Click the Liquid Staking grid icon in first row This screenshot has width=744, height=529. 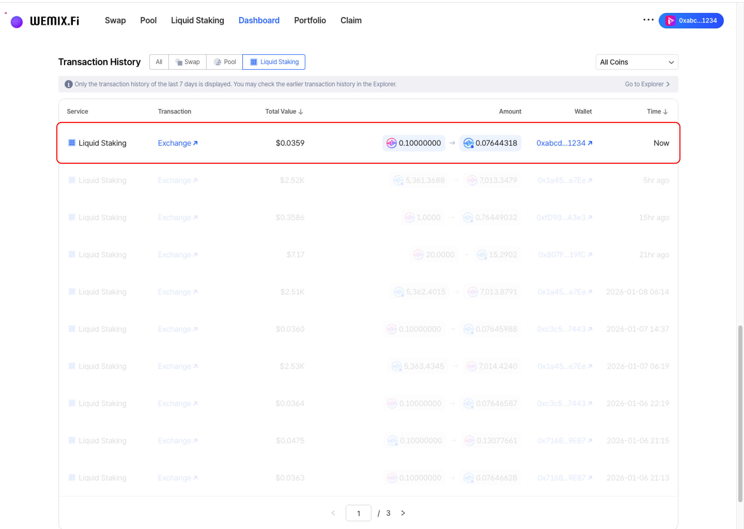[x=72, y=143]
